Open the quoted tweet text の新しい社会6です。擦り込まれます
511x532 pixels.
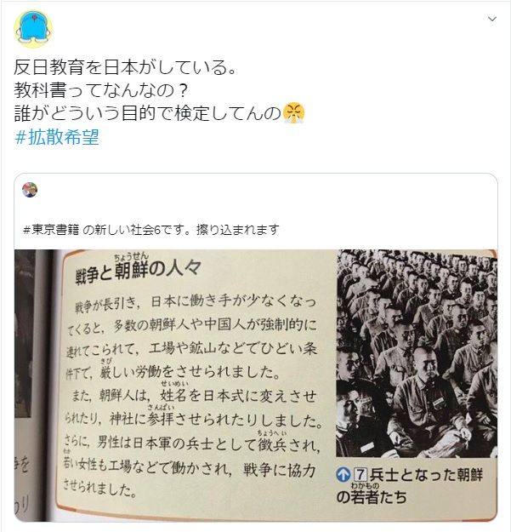(x=181, y=230)
